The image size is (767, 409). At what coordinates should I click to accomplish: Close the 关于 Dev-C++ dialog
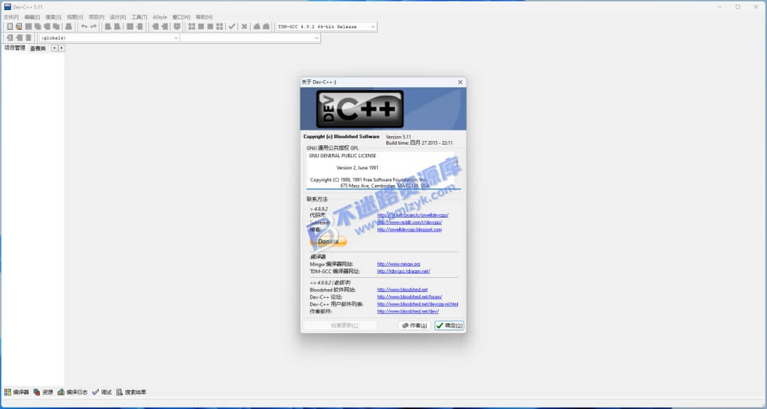[459, 82]
